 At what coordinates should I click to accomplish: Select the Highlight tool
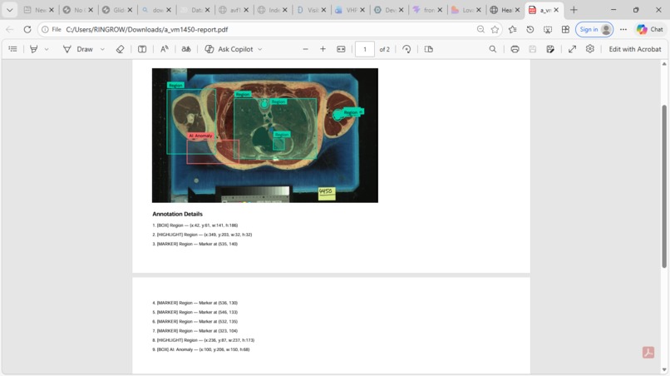(33, 49)
